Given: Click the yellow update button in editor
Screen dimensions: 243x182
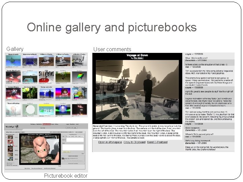Looking at the screenshot, I should point(66,152).
